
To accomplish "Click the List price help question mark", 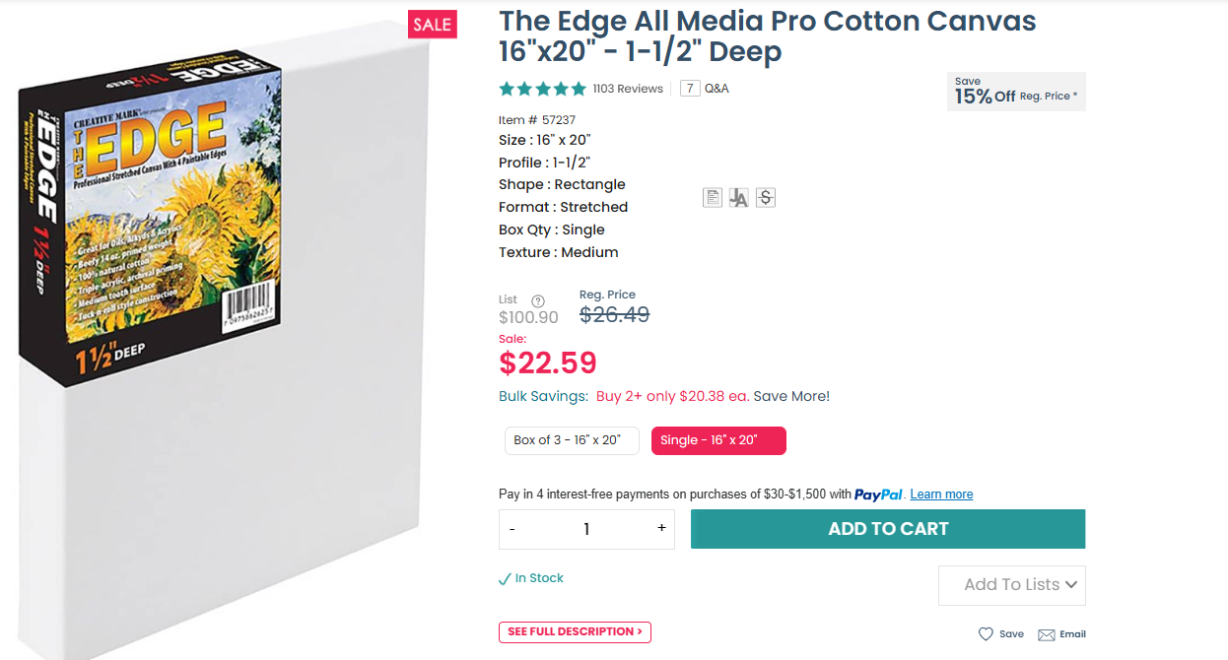I will [538, 301].
